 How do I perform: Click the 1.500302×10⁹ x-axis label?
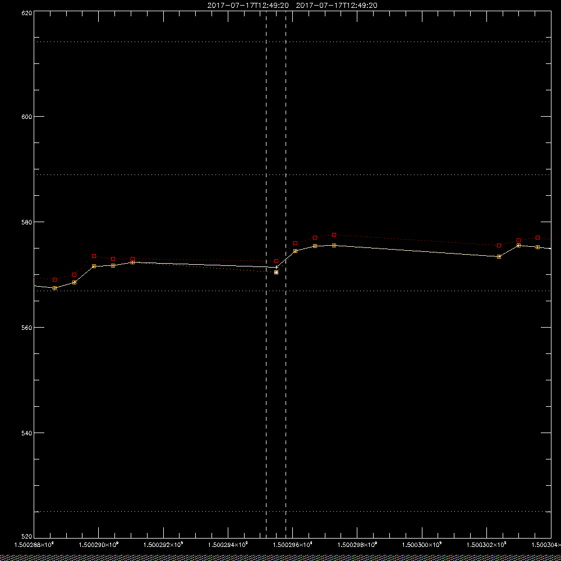tap(487, 545)
